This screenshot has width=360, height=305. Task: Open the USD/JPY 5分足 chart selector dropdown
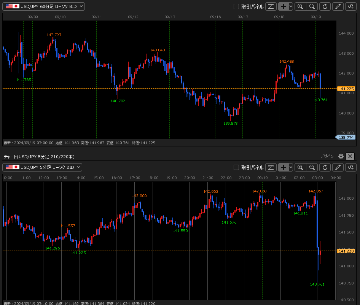42,167
